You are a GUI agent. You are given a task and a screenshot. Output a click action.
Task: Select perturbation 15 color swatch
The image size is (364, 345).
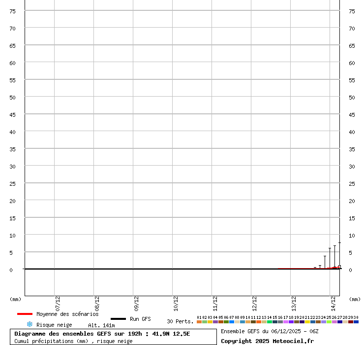[275, 322]
